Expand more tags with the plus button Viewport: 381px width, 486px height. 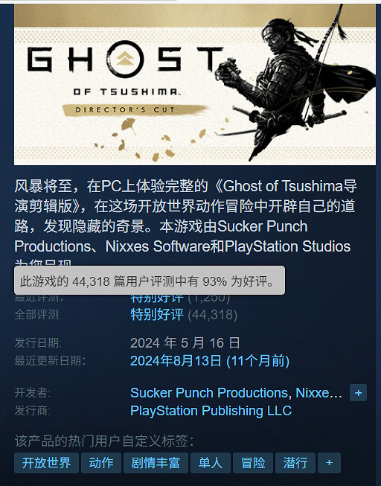tap(329, 463)
